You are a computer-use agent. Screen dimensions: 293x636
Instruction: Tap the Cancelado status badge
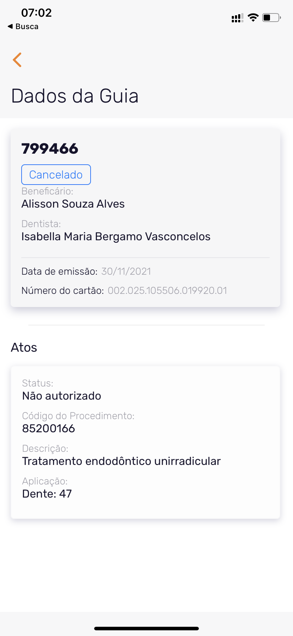pos(56,175)
